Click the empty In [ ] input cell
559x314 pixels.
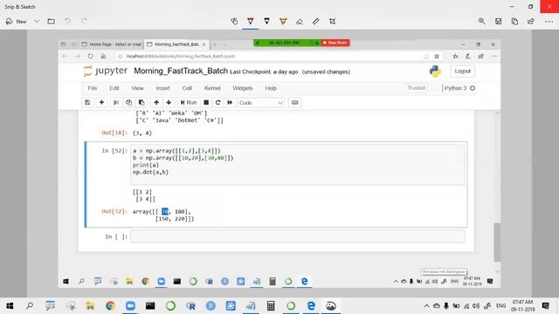[297, 236]
